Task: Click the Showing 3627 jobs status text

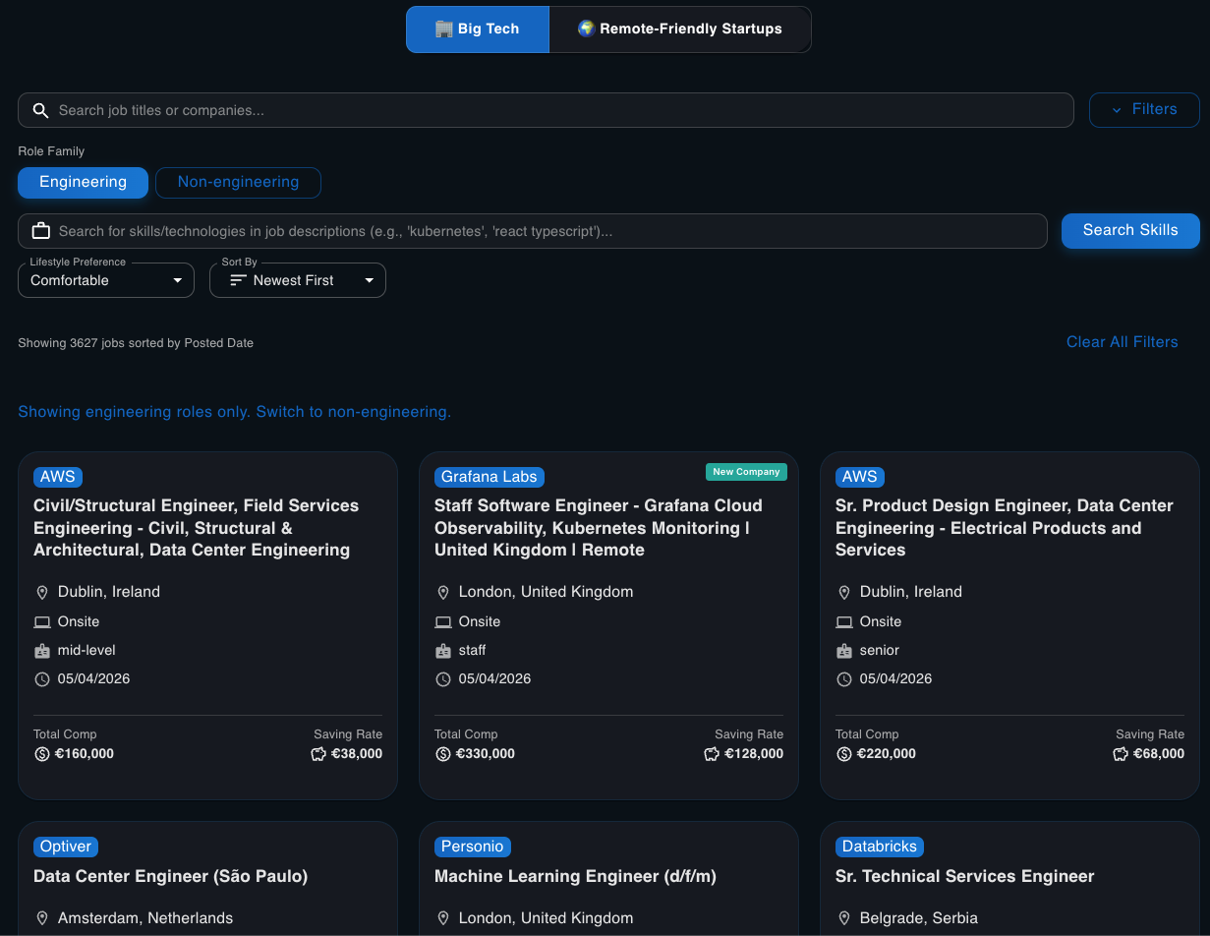Action: point(136,343)
